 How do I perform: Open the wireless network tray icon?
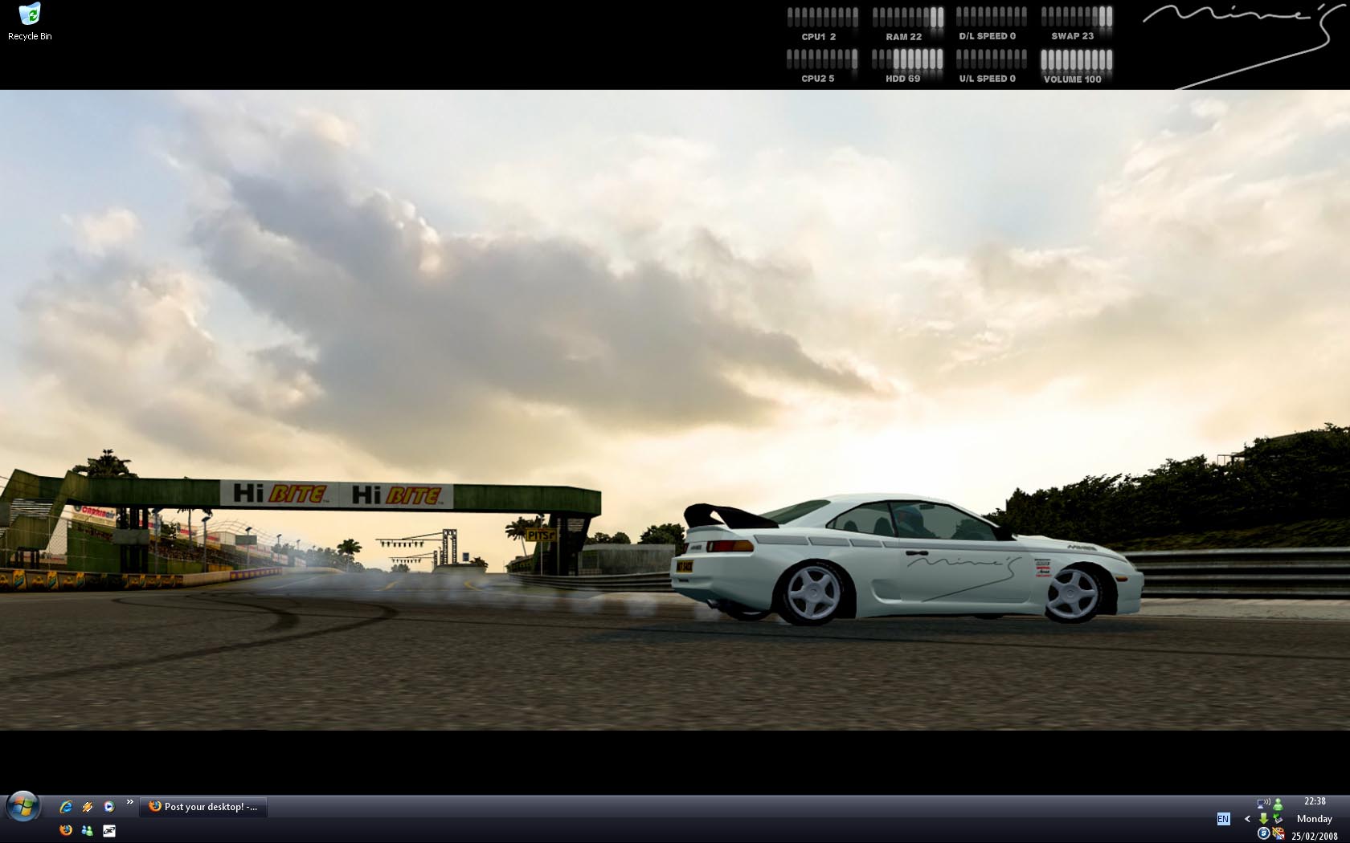[1263, 803]
